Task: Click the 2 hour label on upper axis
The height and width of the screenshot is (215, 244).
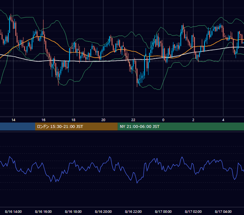Action: click(193, 120)
